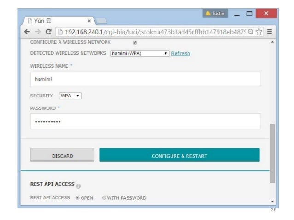This screenshot has height=220, width=294.
Task: Click the zoom magnifier icon in address bar
Action: click(x=251, y=32)
